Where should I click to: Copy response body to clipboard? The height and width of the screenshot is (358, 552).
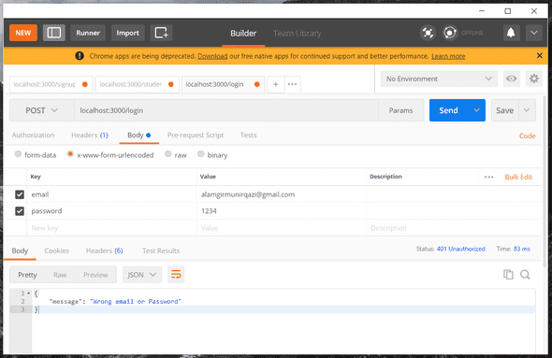(508, 274)
